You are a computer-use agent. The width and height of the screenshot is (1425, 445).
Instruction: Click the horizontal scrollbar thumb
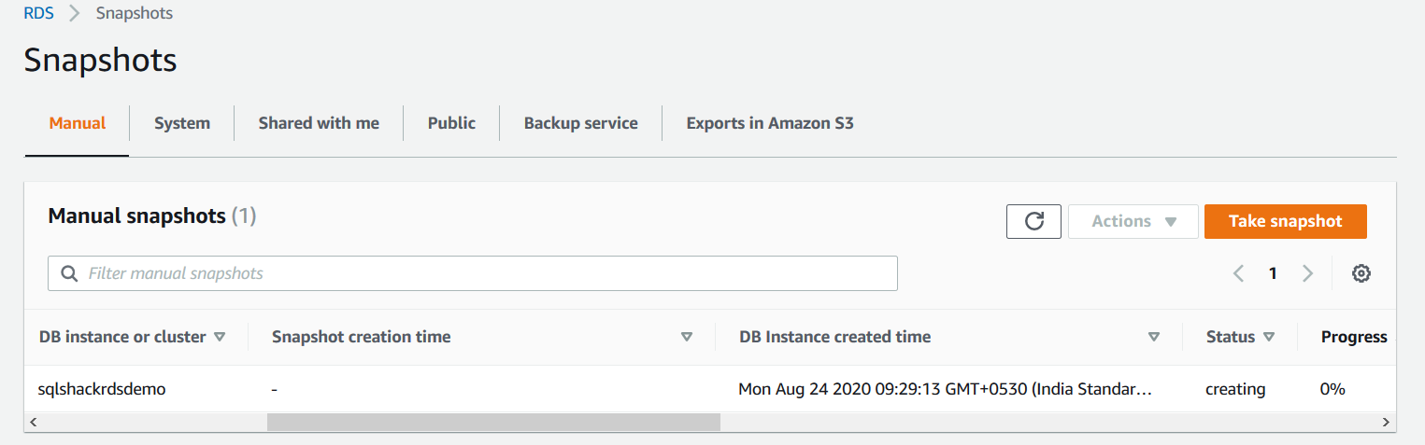493,423
